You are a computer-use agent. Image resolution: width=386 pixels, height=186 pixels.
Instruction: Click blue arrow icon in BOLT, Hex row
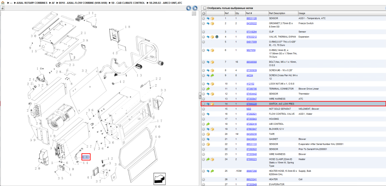208,62
